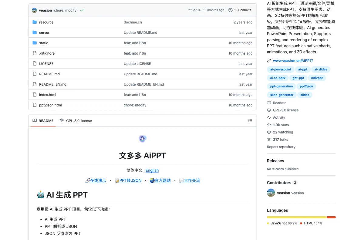Open the 官方网站 link
Screen dimensions: 364x240
(160, 181)
